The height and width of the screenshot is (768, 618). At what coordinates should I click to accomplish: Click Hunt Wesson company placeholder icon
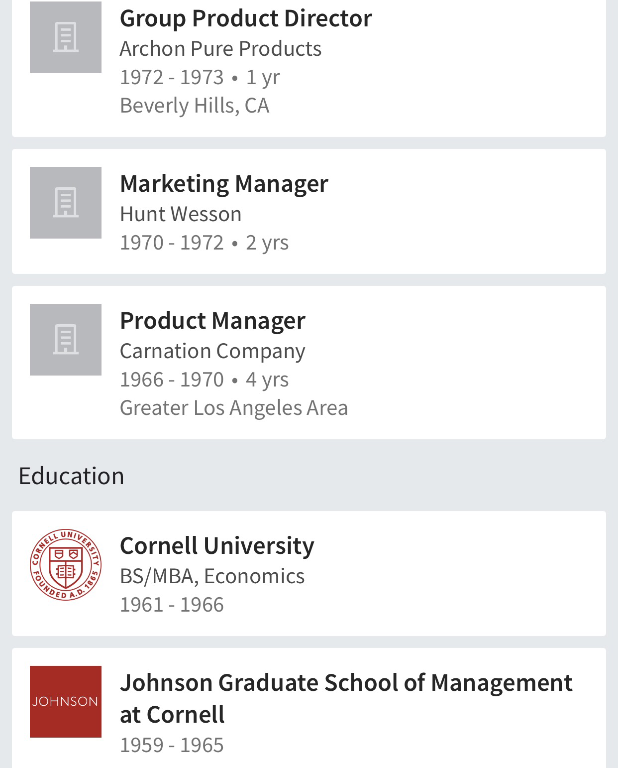pos(66,203)
